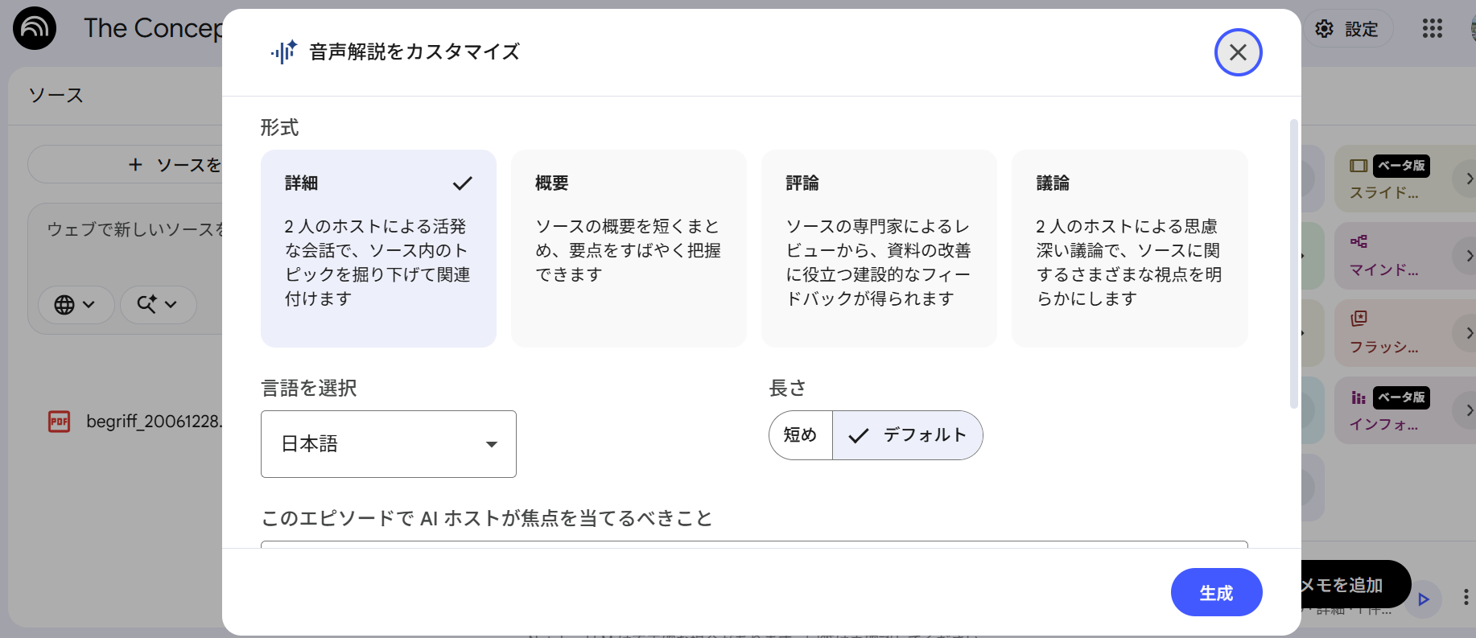This screenshot has height=638, width=1476.
Task: Click the インフォ infographic icon
Action: [x=1358, y=397]
